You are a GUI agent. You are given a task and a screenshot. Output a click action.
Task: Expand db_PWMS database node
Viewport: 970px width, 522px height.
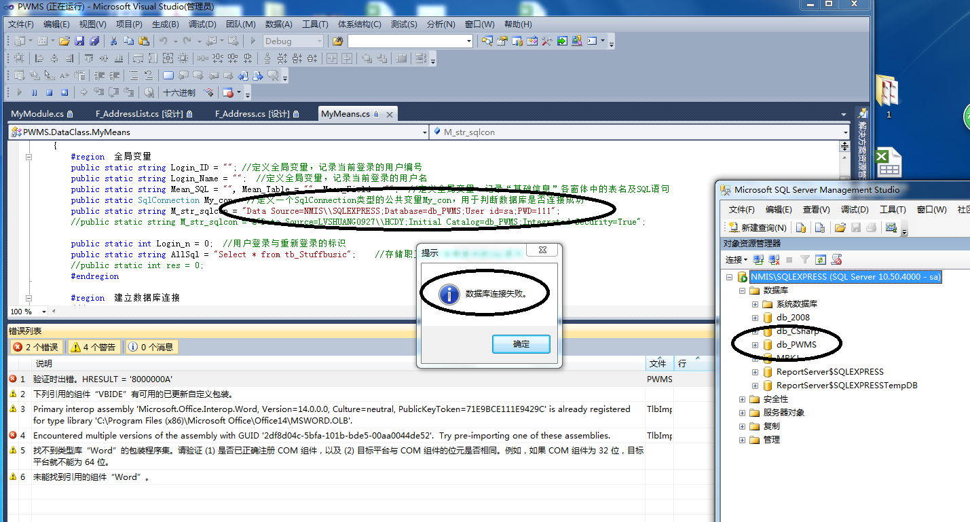pos(755,345)
